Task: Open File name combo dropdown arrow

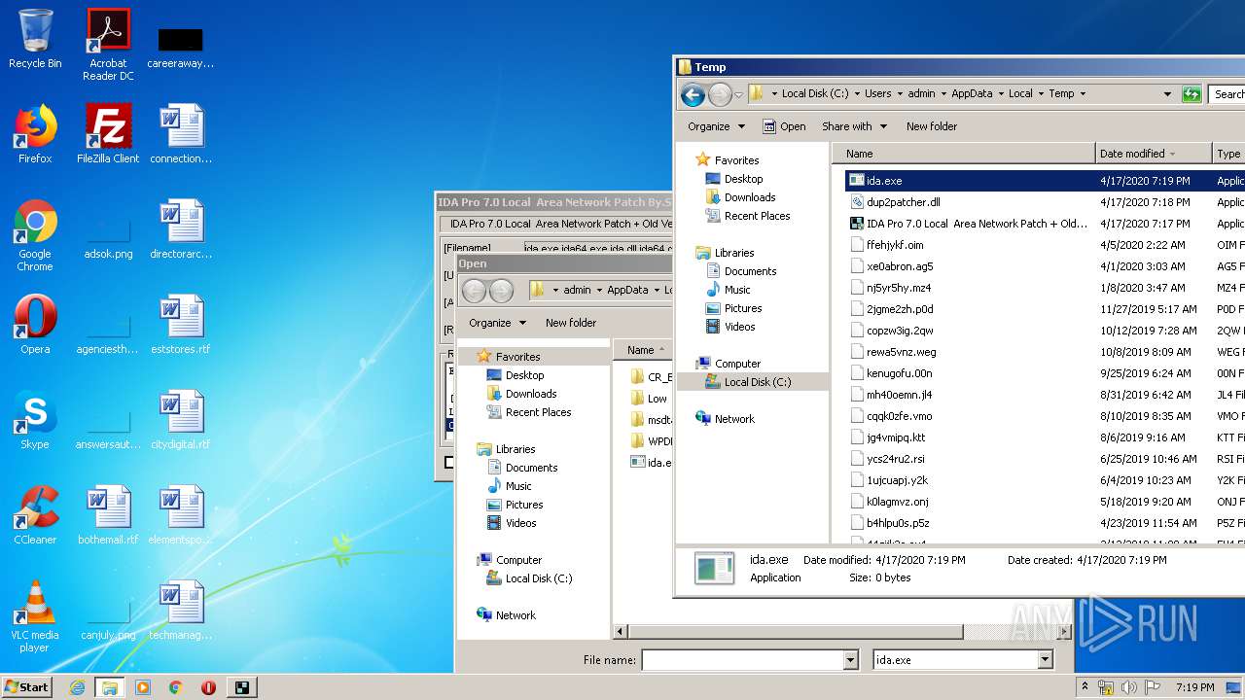Action: pos(850,660)
